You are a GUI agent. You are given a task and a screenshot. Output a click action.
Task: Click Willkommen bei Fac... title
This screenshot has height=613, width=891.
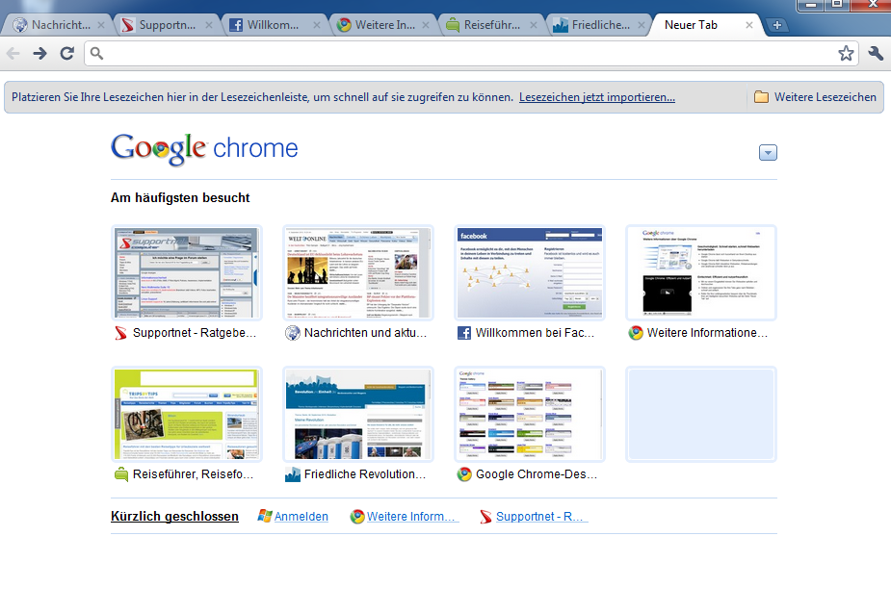coord(535,333)
